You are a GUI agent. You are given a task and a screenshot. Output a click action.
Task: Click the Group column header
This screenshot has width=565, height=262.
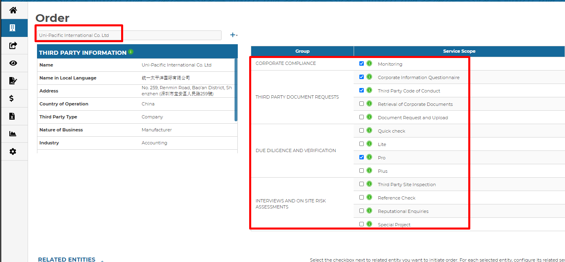point(302,51)
